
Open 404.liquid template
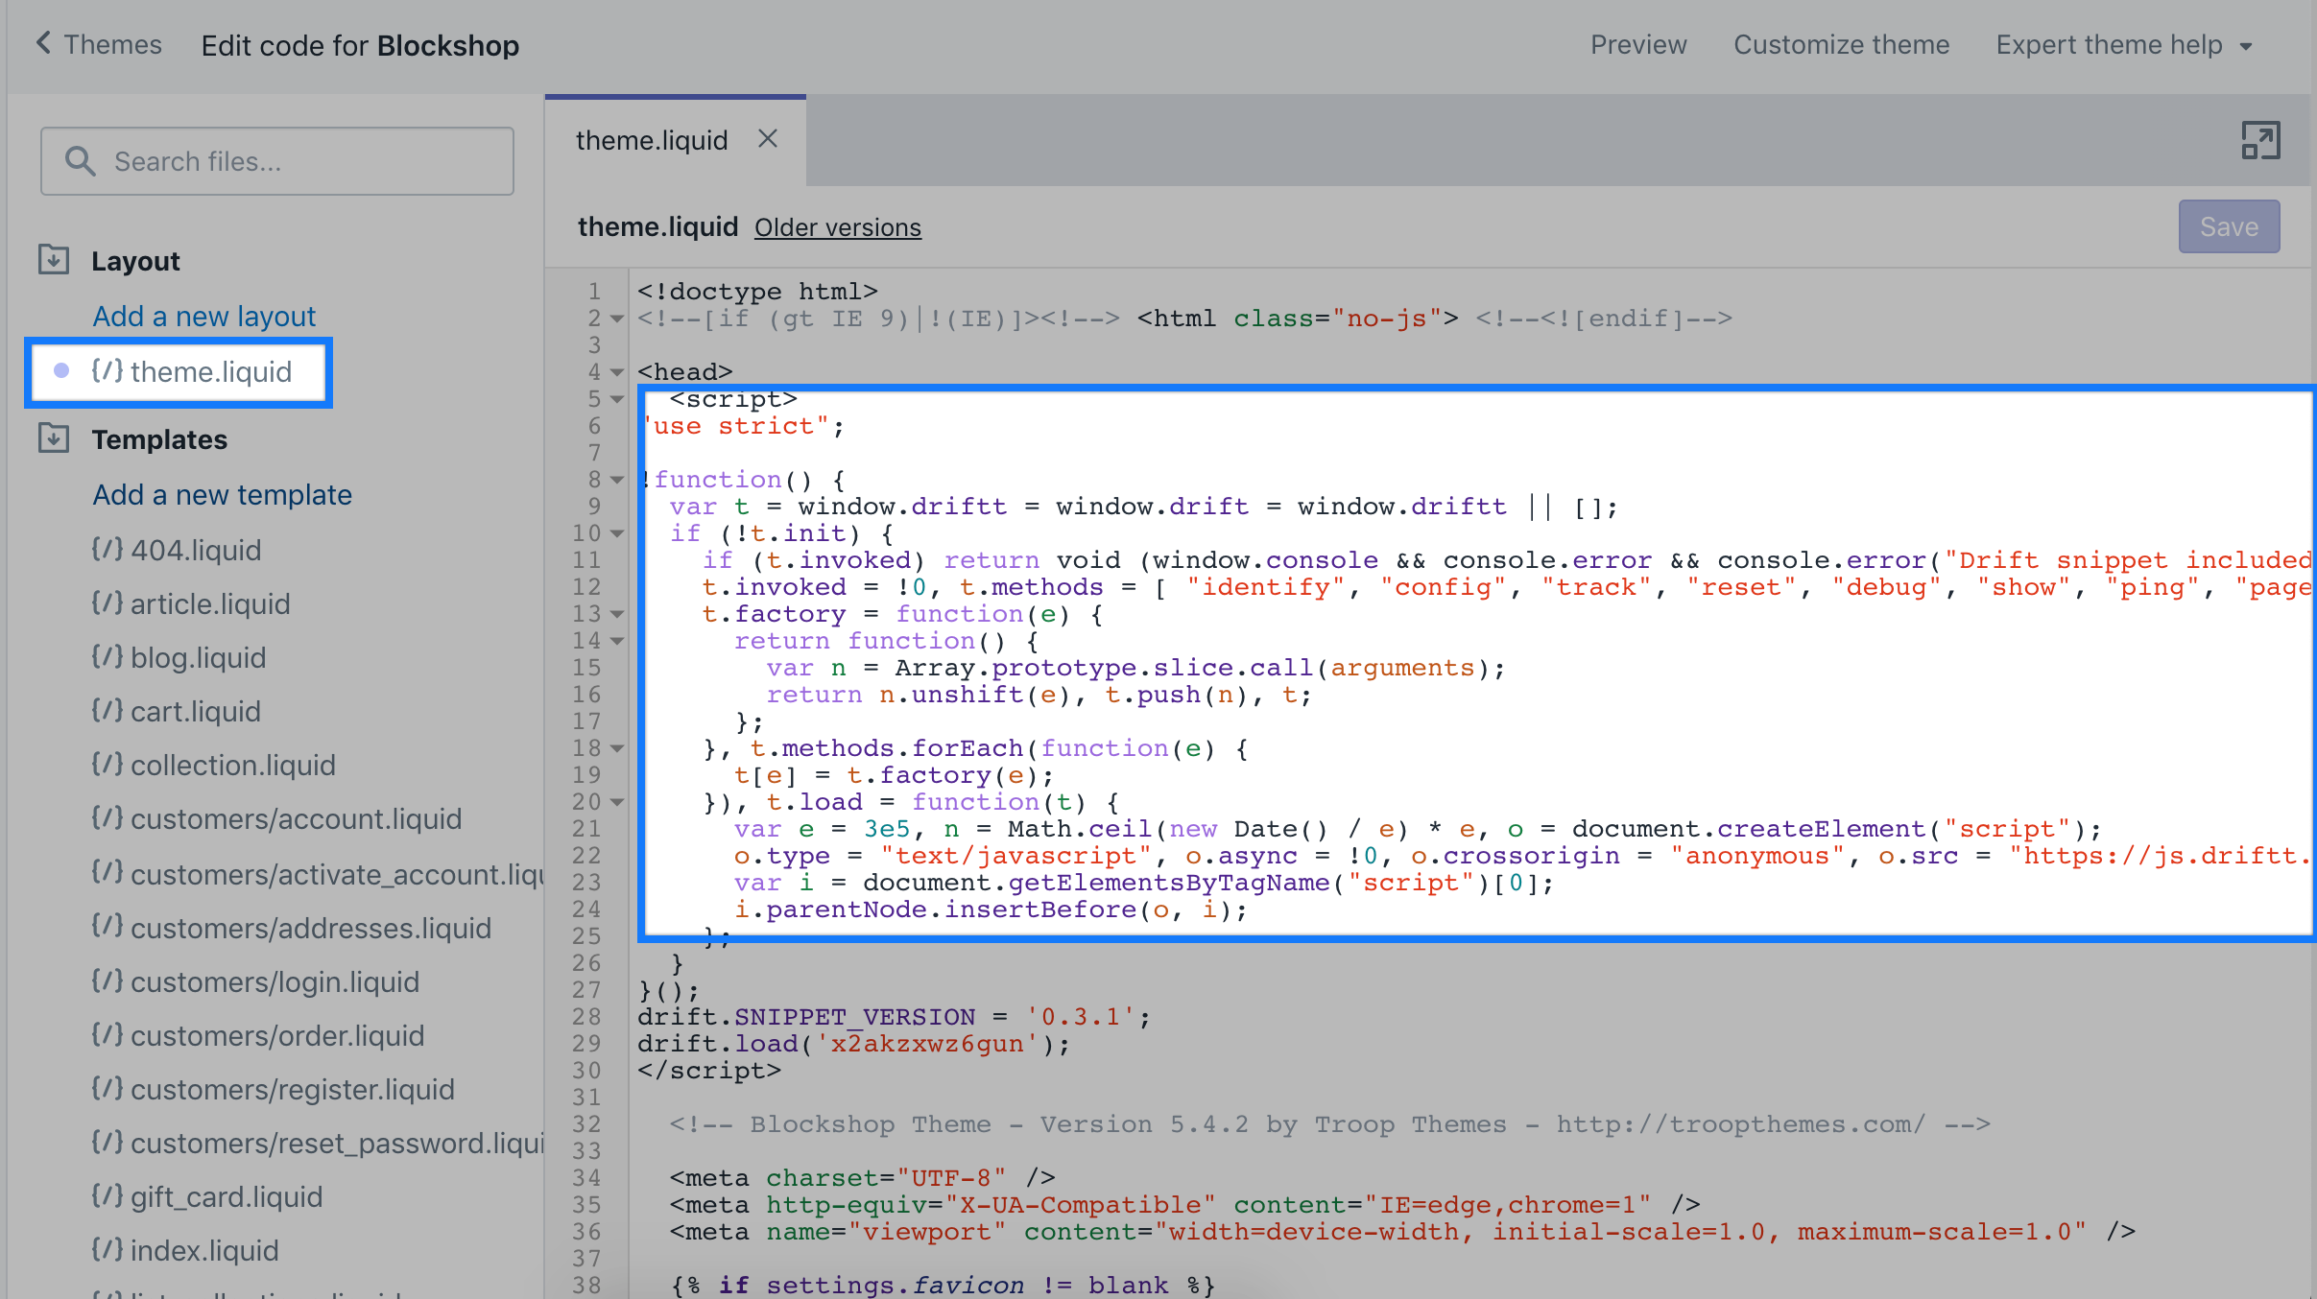pos(177,550)
